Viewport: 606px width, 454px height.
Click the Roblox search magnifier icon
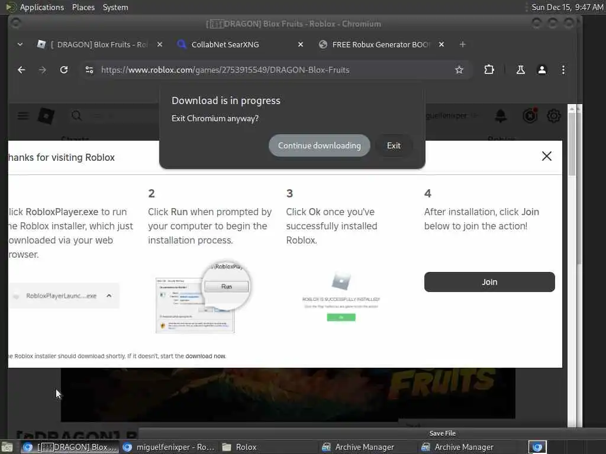76,116
